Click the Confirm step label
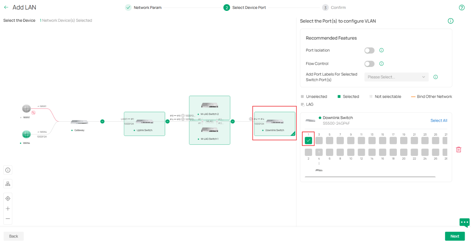 click(338, 8)
